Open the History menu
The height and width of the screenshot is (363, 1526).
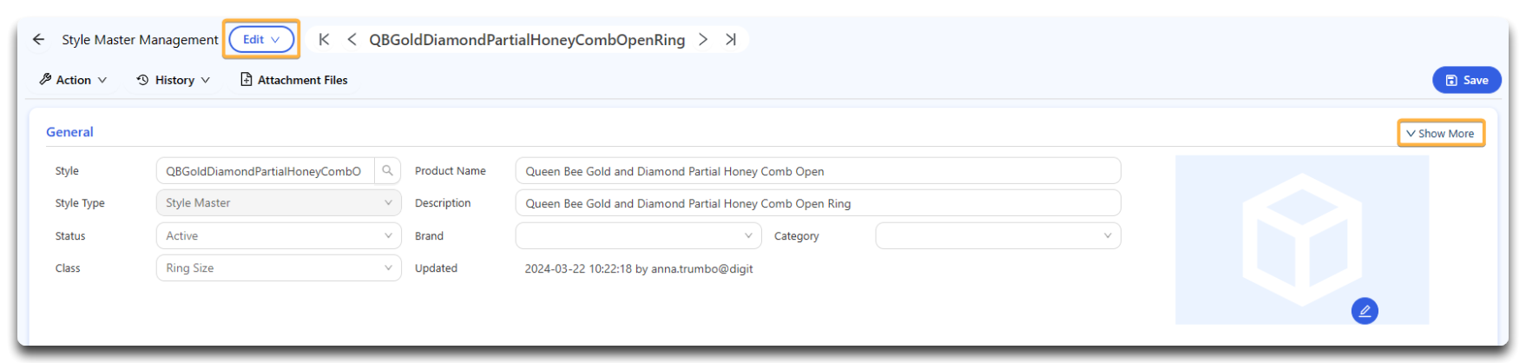click(x=174, y=80)
